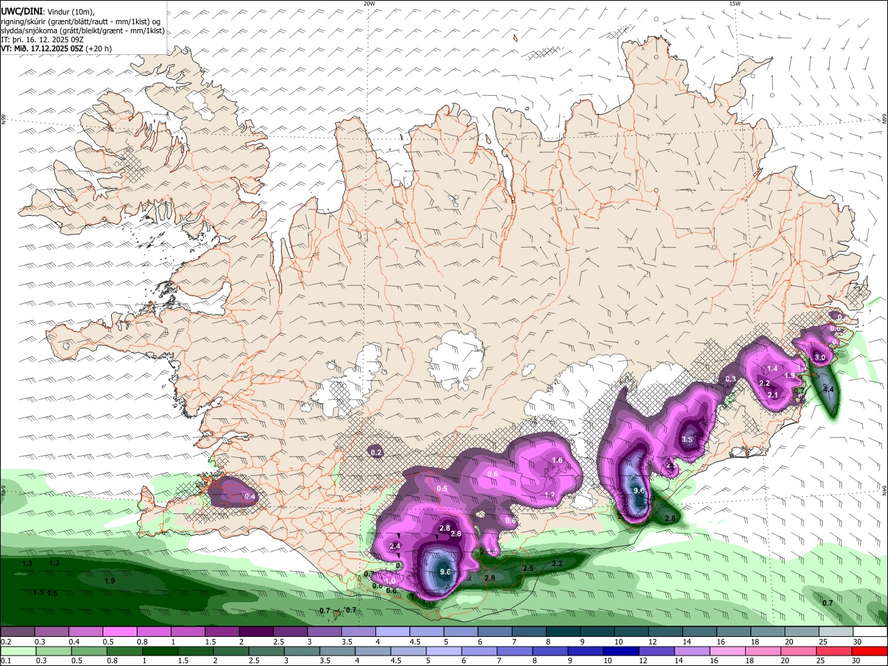
Task: Select the 5 swatch in the upper legend row
Action: [460, 632]
